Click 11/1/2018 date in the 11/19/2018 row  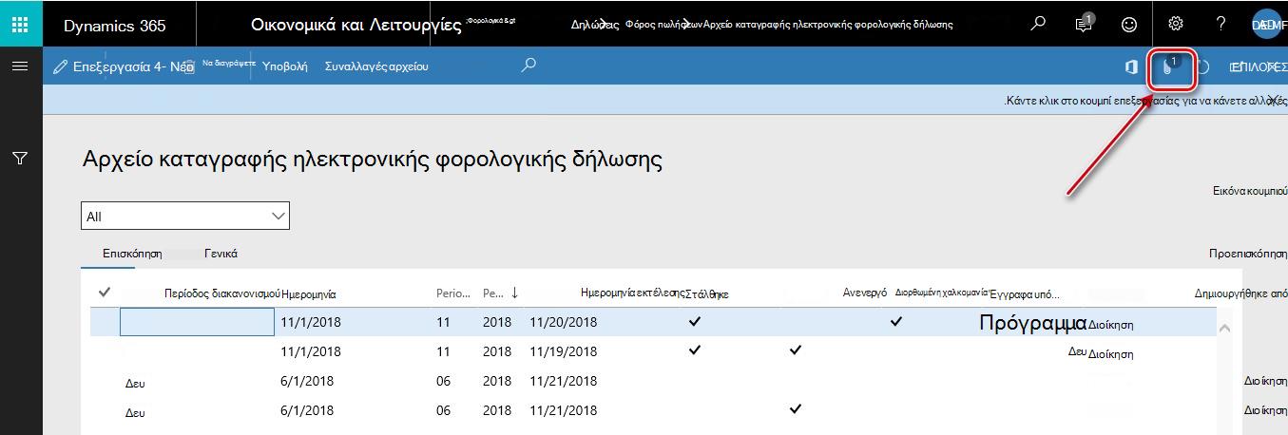[311, 350]
